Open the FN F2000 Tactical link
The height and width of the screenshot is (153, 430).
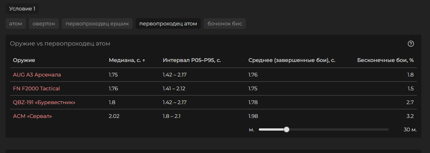[x=36, y=88]
